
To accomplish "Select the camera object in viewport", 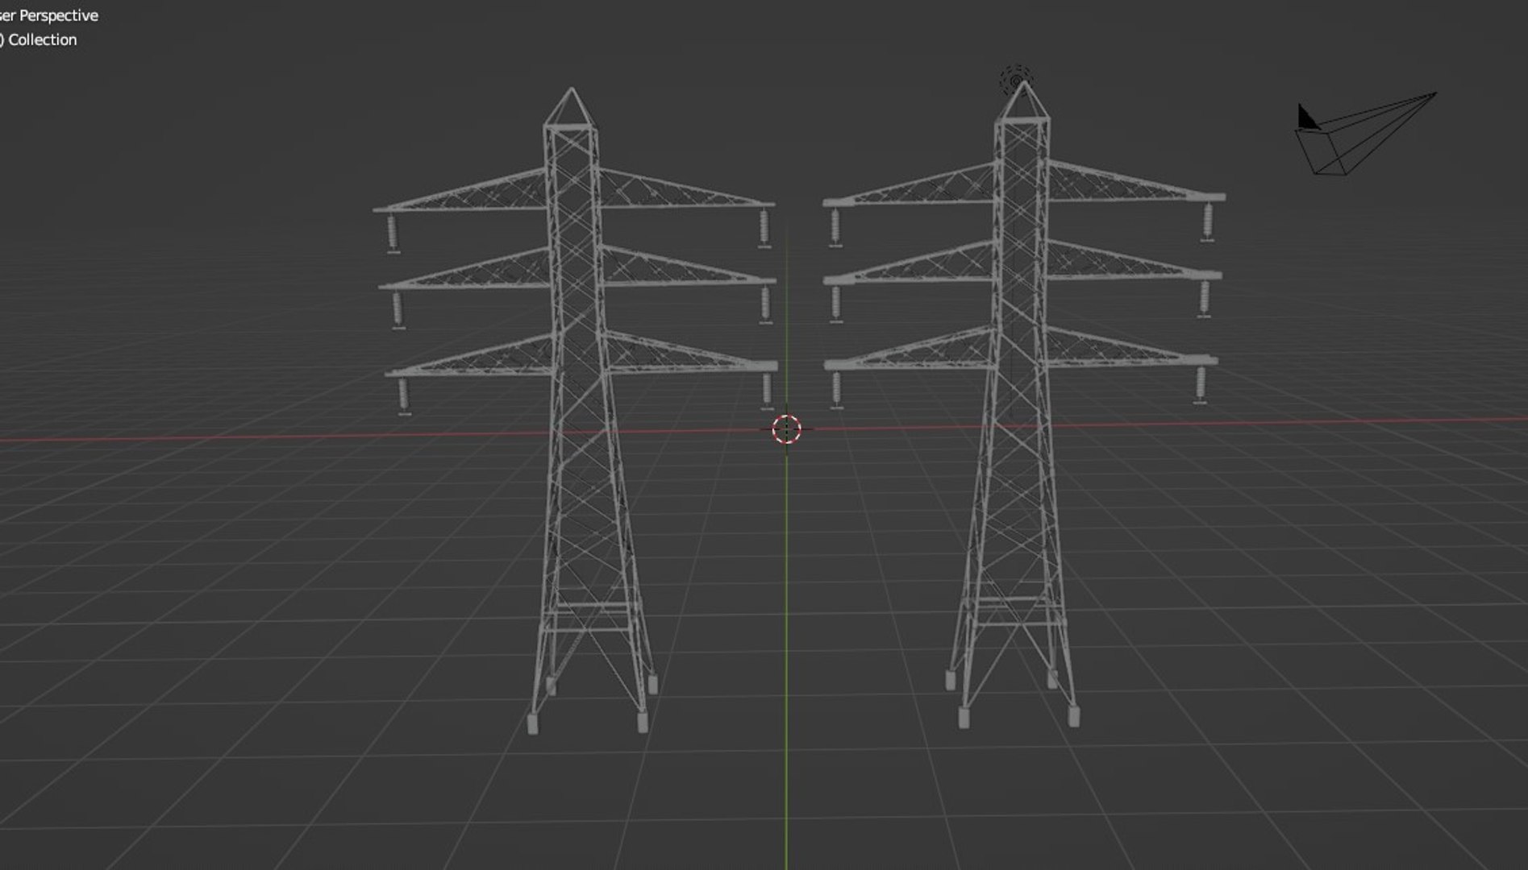I will (x=1366, y=134).
